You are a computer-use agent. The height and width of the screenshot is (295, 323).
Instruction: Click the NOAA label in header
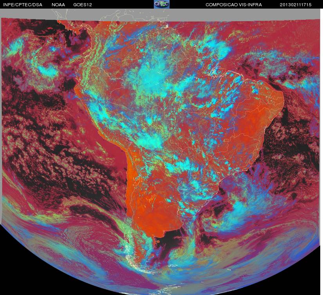(x=58, y=5)
